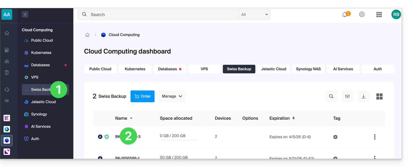The image size is (410, 167).
Task: Open the apps grid launcher
Action: tap(379, 15)
